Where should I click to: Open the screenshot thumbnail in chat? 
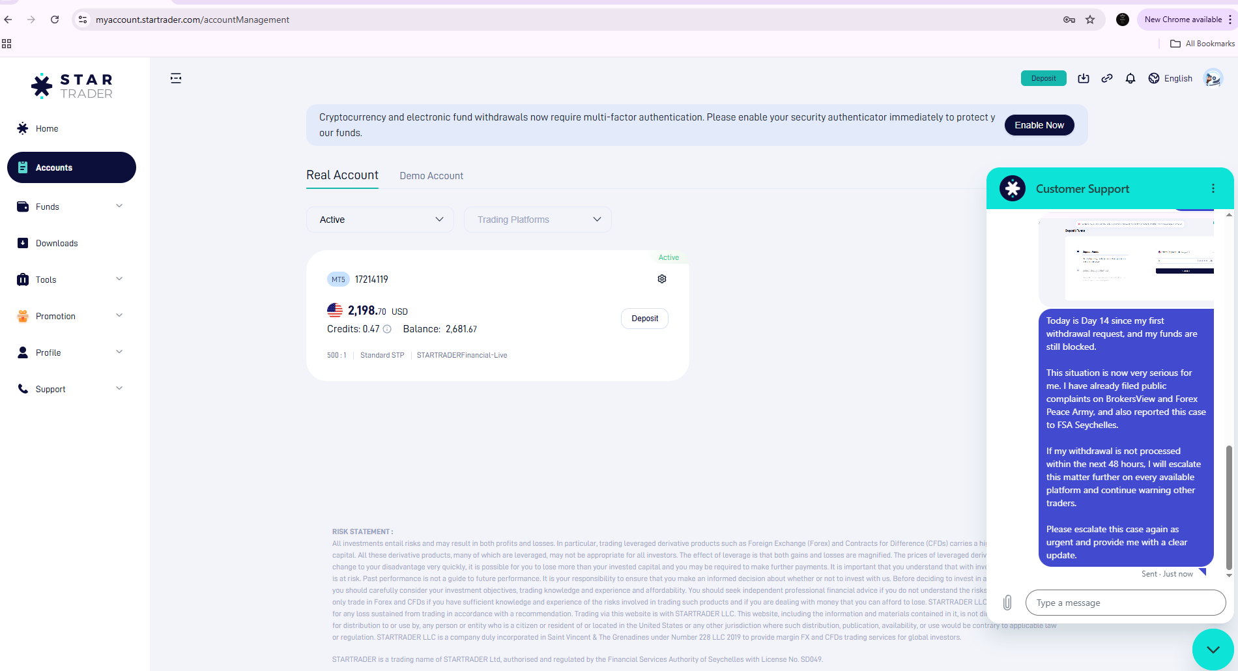(1127, 259)
